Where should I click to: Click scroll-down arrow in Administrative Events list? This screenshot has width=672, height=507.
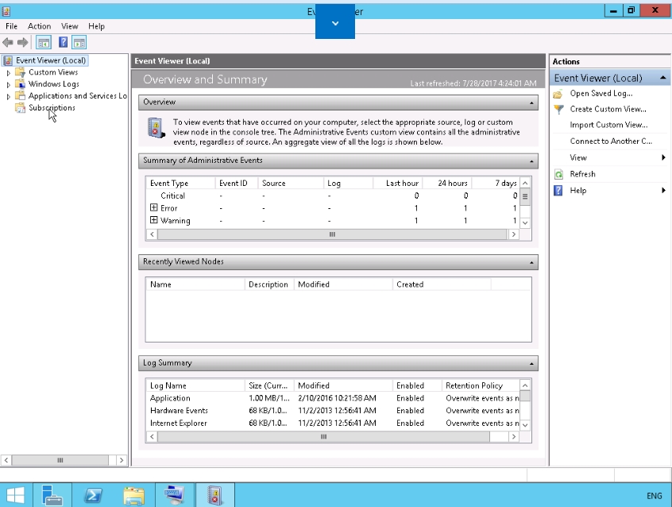coord(525,223)
